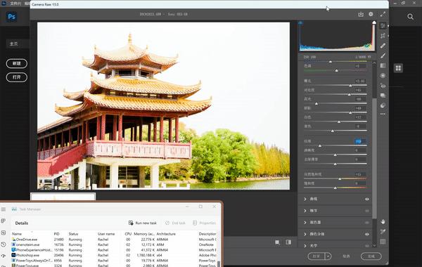
Task: Select the Spot Removal healing tool
Action: [383, 46]
